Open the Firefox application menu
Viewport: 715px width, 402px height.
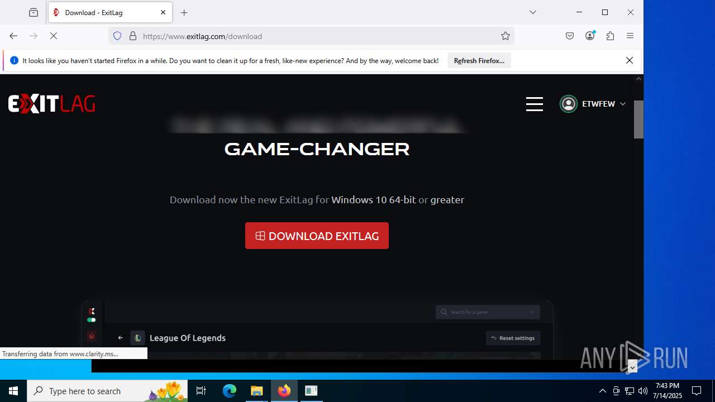pyautogui.click(x=630, y=36)
